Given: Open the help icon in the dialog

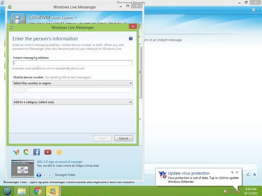Looking at the screenshot, I should (131, 39).
